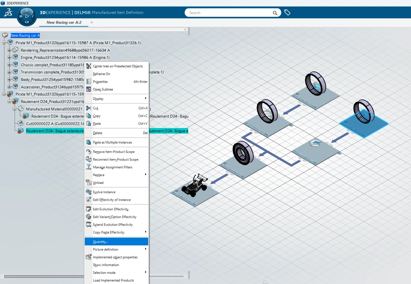
Task: Select Engine_Product31234ypd16114-15986 A tree row
Action: [65, 57]
